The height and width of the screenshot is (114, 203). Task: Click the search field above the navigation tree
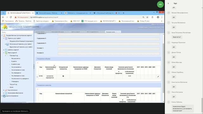coord(17,32)
